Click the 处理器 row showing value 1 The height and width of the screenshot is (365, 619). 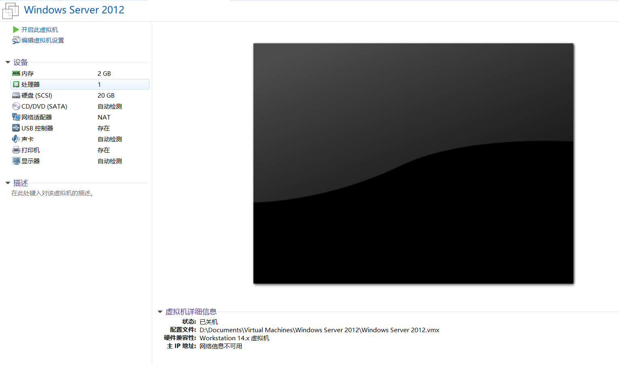click(80, 84)
